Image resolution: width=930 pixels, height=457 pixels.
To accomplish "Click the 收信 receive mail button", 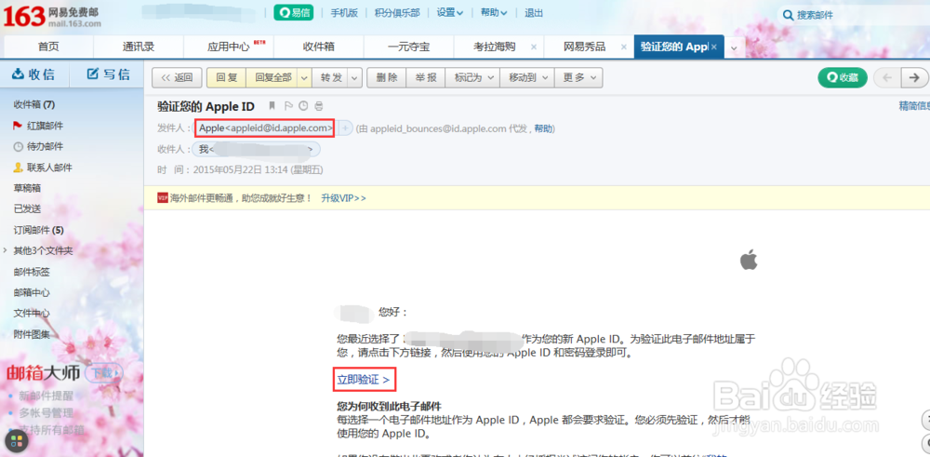I will (x=34, y=74).
